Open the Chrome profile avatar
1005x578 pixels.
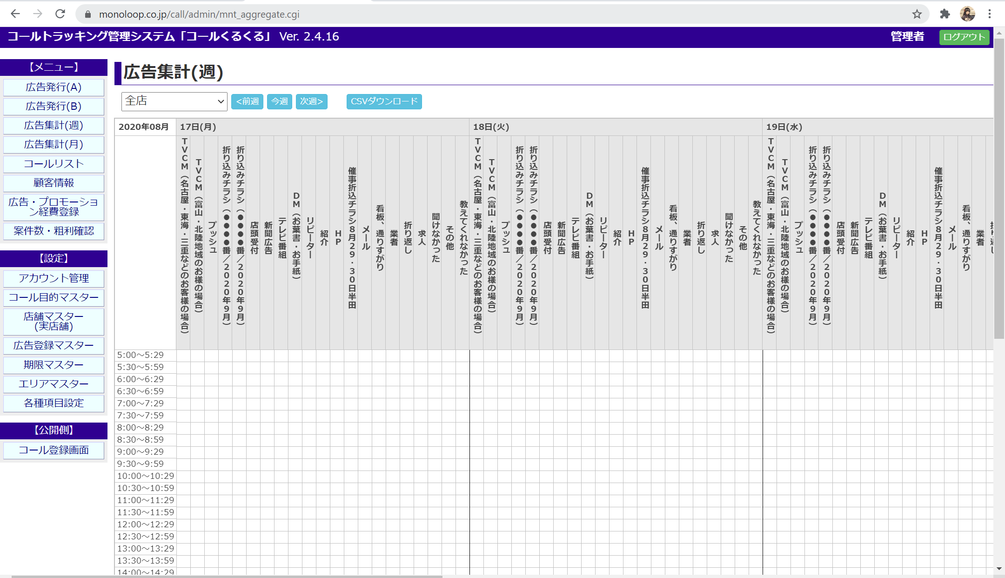coord(967,14)
